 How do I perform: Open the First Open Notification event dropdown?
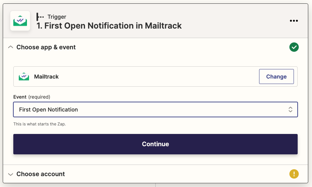pos(150,109)
